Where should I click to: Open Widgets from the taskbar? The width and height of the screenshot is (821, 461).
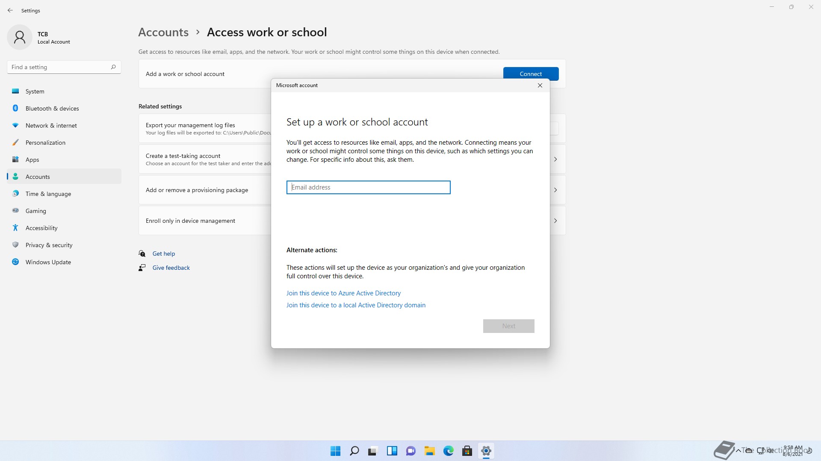pyautogui.click(x=392, y=451)
